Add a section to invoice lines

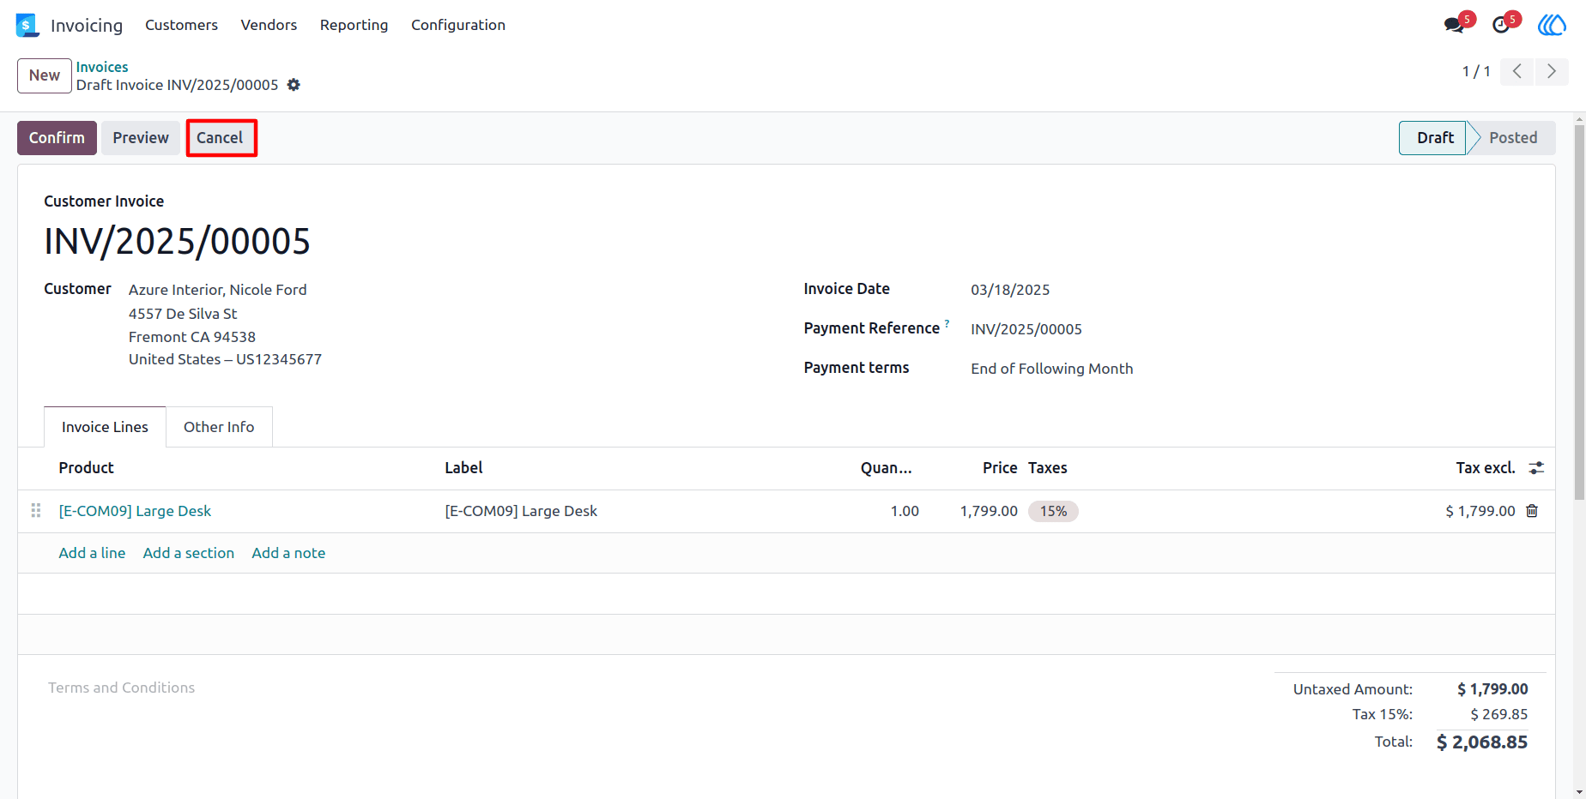[x=189, y=553]
